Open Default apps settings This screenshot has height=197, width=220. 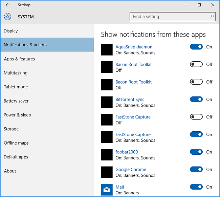(x=47, y=157)
